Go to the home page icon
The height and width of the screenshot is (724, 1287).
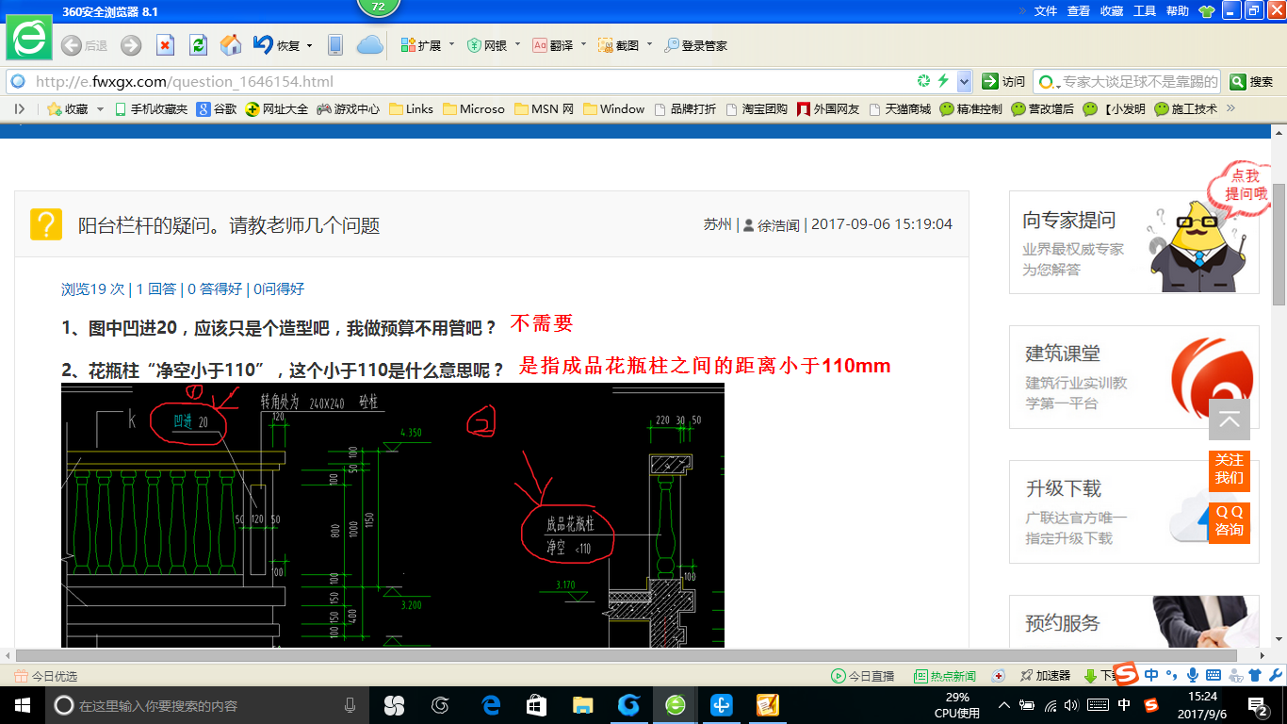click(x=231, y=45)
